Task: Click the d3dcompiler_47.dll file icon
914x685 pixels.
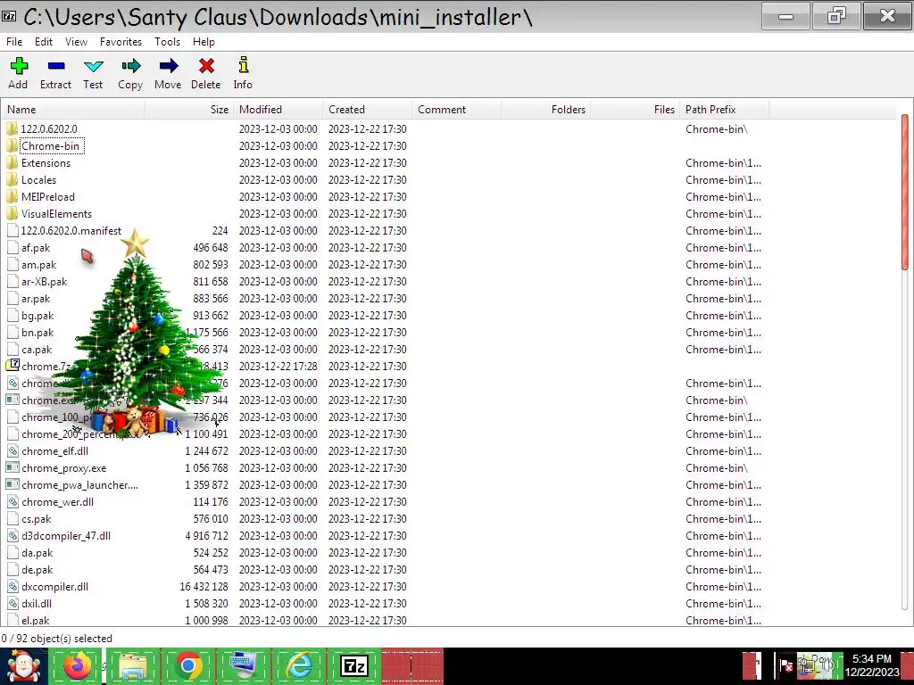Action: [x=12, y=535]
